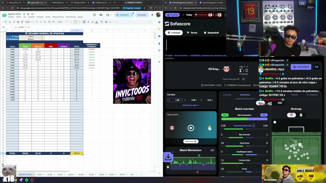Click the Actualizar button
Viewport: 326px width, 183px height.
tap(142, 15)
